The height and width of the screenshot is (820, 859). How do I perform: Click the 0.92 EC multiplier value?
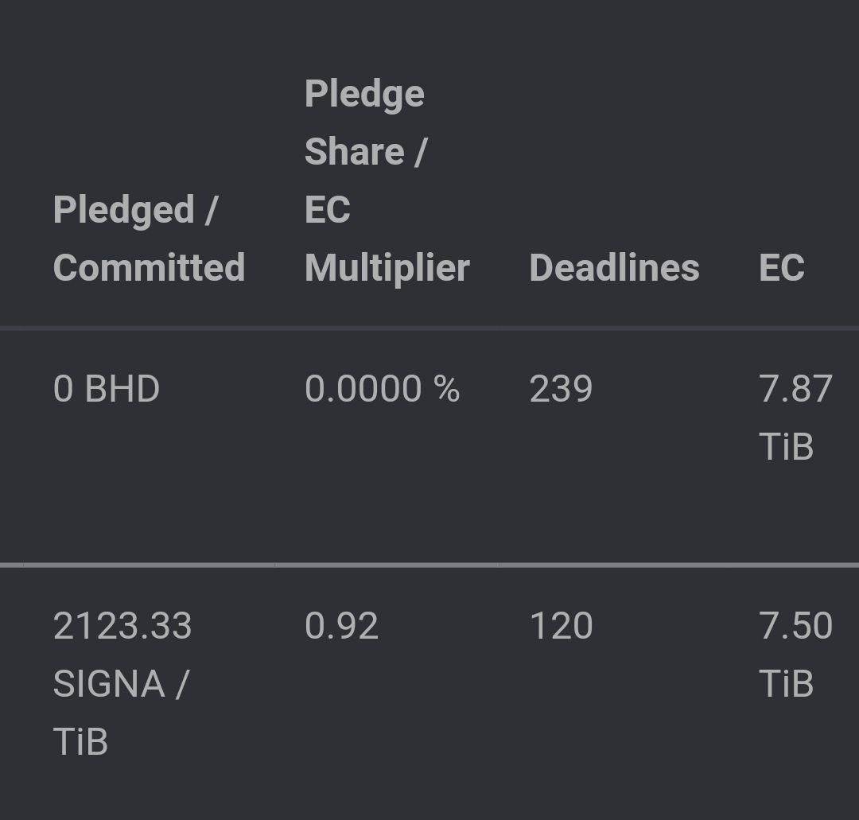[341, 626]
